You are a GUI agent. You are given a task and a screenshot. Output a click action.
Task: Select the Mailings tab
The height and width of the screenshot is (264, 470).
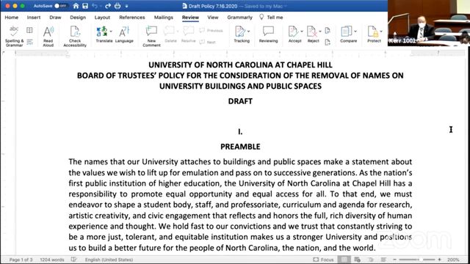pyautogui.click(x=163, y=18)
